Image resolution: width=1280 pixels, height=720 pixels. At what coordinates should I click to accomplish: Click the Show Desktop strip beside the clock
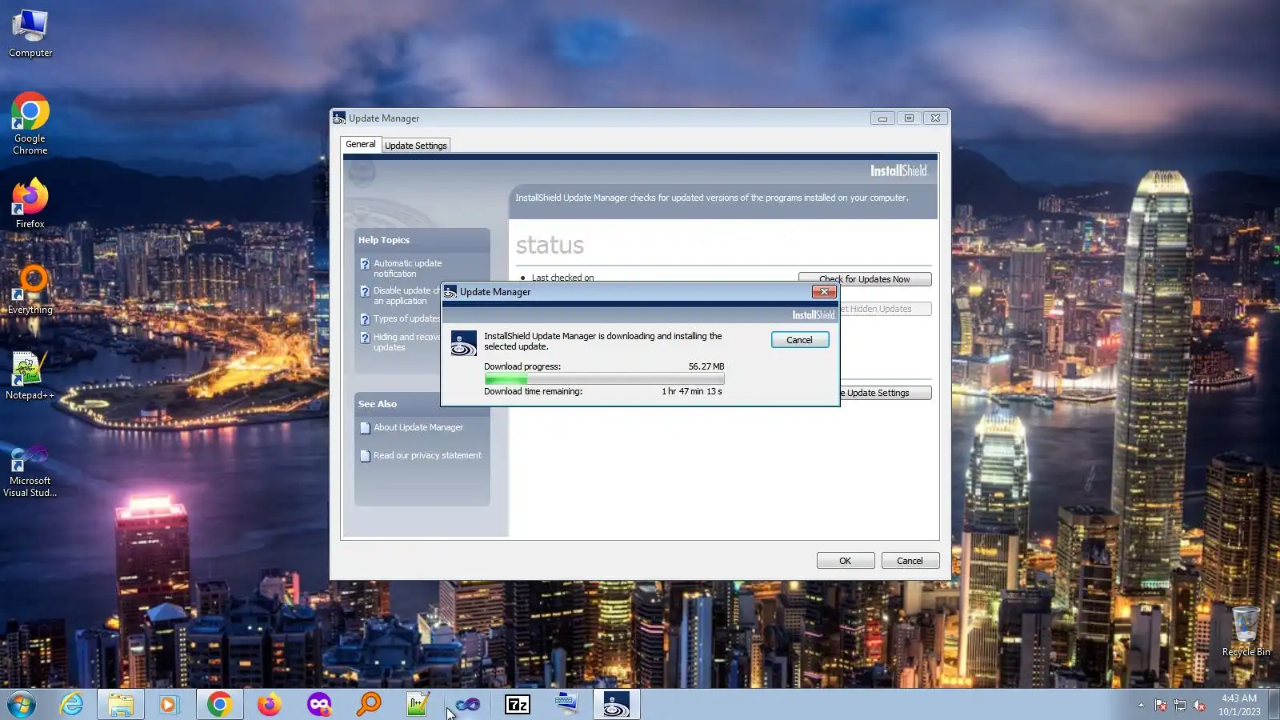click(1274, 705)
